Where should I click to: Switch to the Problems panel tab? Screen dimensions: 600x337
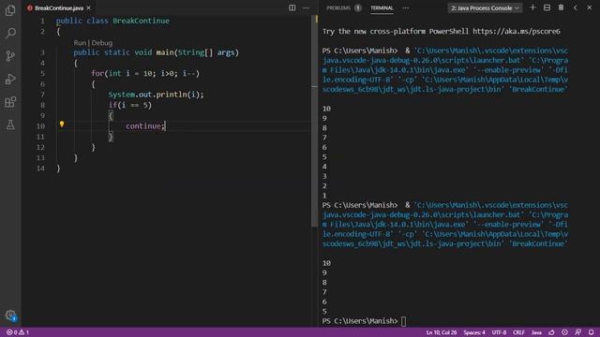[x=338, y=7]
